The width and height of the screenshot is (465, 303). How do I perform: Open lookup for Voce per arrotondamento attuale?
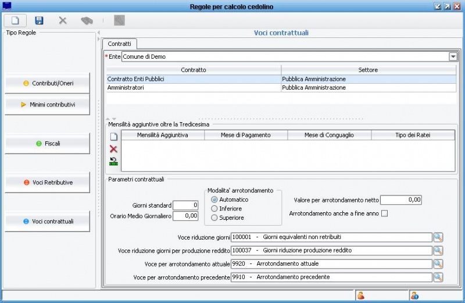click(x=438, y=264)
